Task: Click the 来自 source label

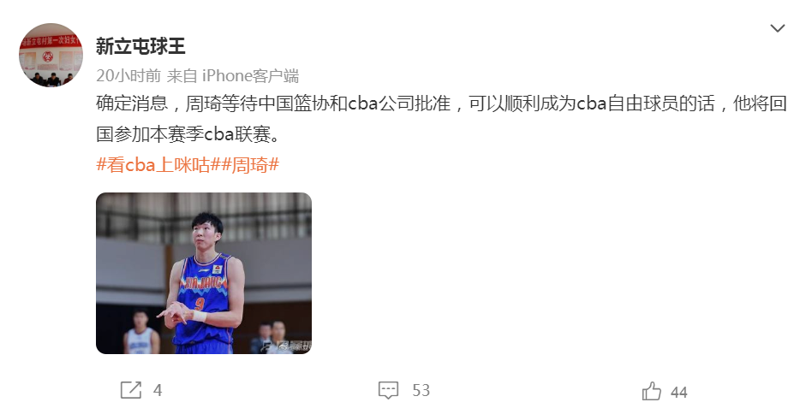Action: [182, 76]
